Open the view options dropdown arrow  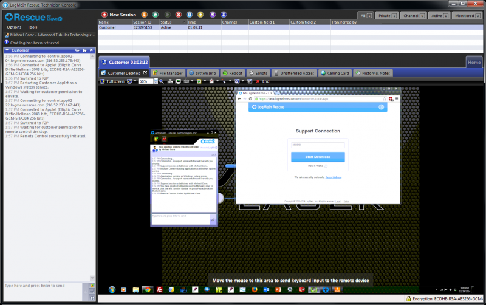pos(135,81)
